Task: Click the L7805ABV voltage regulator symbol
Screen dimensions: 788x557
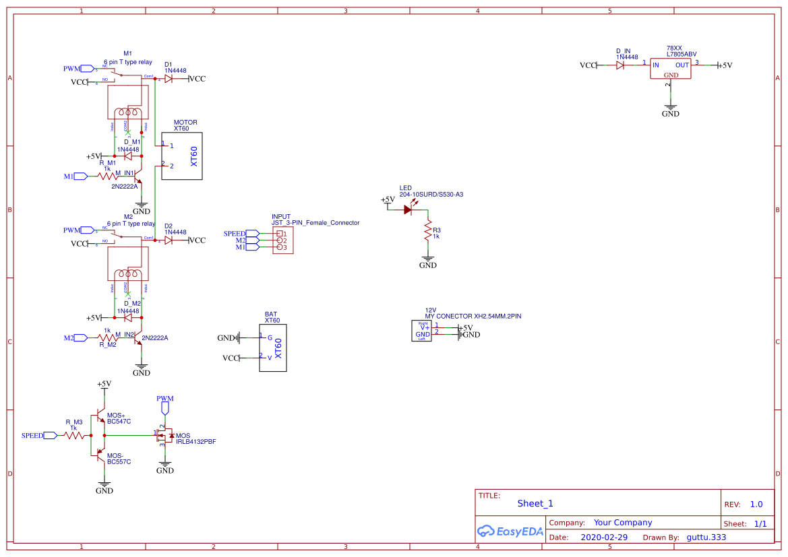Action: (670, 69)
